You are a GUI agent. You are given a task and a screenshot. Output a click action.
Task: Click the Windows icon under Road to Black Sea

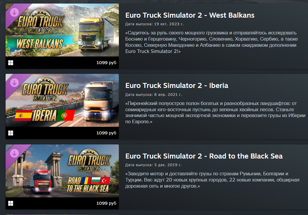click(11, 204)
